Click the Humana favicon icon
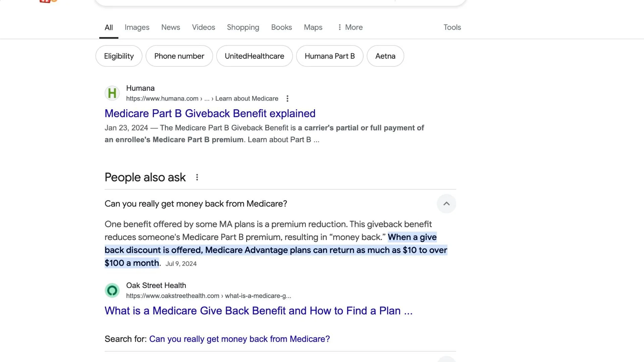Viewport: 644px width, 362px height. (x=112, y=93)
